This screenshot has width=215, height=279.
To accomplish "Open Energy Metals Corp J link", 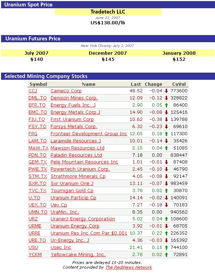I will (x=75, y=112).
